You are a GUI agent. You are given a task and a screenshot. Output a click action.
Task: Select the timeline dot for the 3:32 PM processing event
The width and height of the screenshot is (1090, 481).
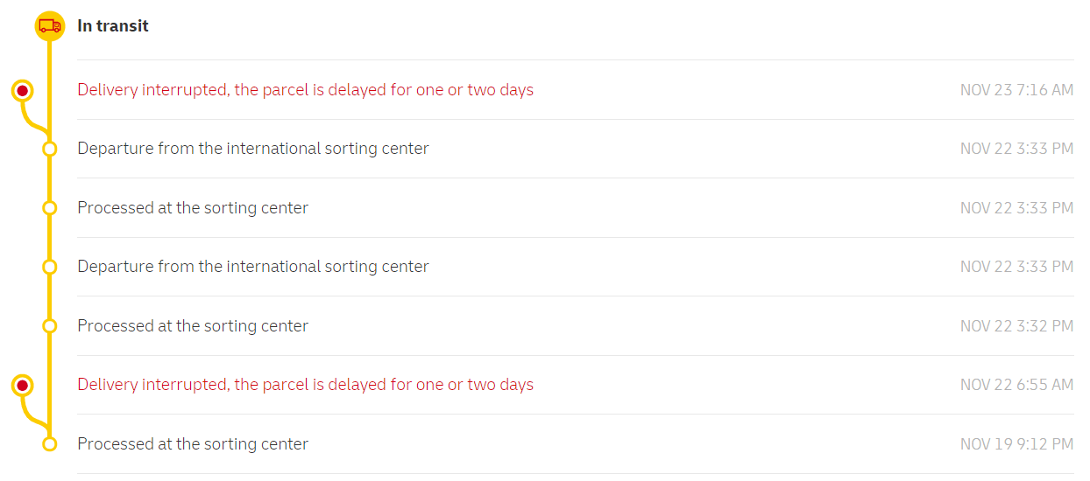click(50, 326)
